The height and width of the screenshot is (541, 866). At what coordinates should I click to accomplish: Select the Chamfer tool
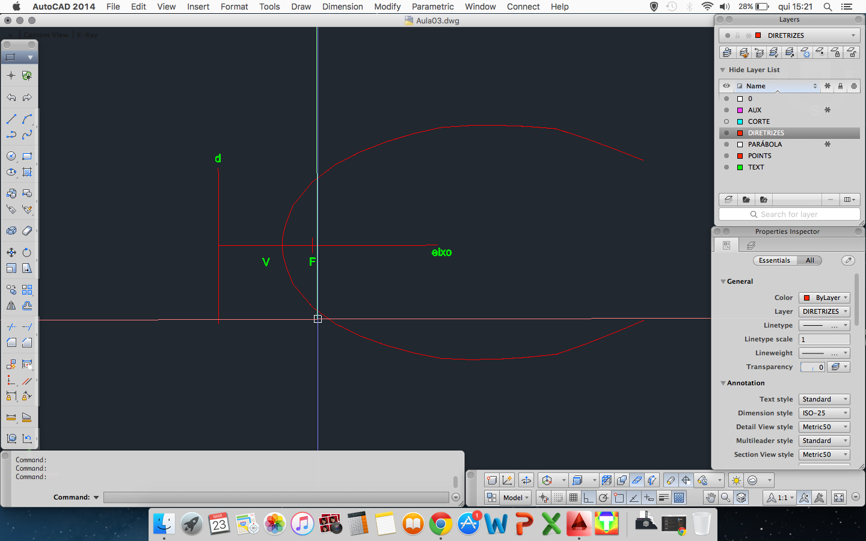[27, 343]
